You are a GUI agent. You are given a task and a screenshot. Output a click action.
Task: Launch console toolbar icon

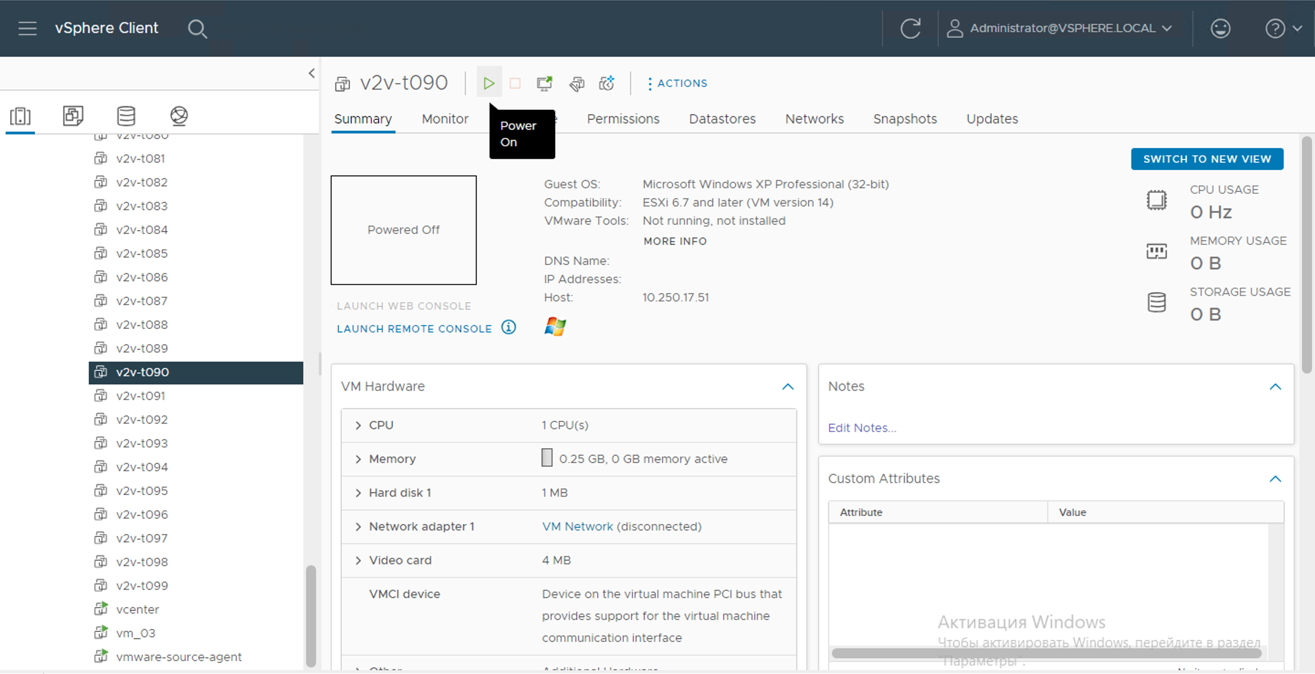[x=545, y=83]
